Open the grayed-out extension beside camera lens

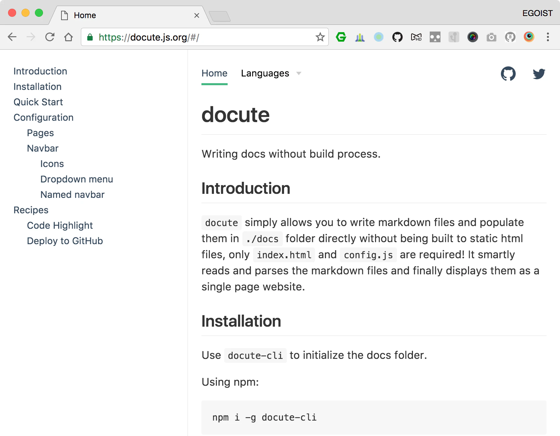click(x=454, y=37)
